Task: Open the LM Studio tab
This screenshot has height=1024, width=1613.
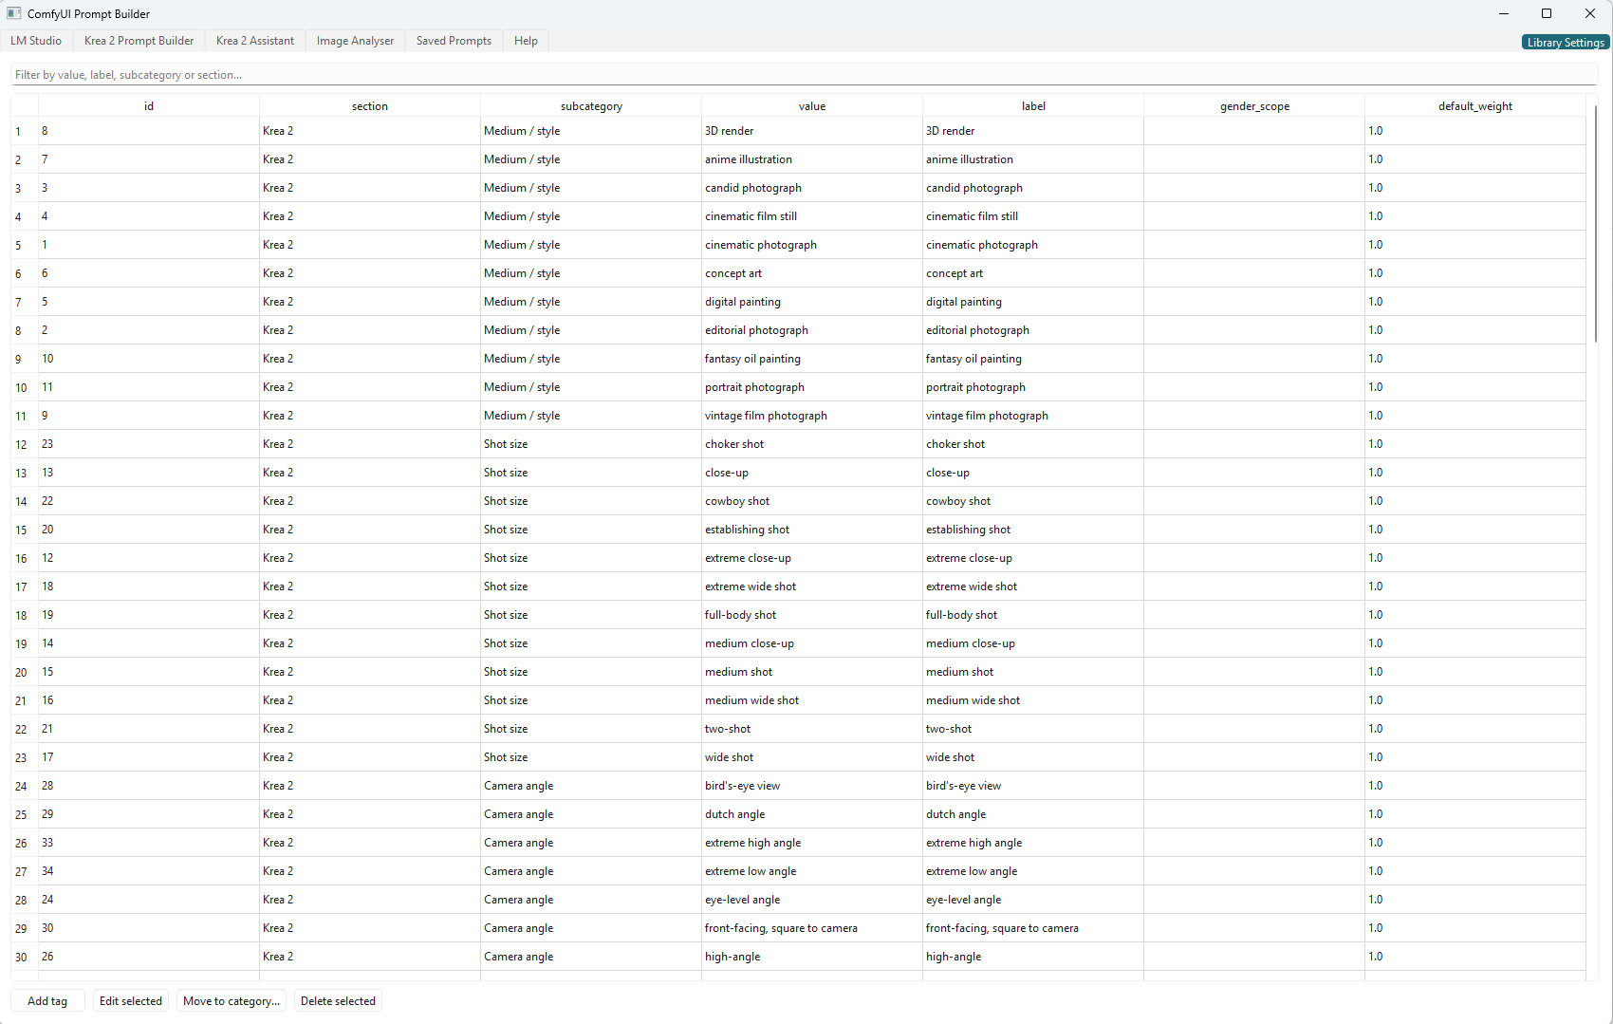Action: click(36, 41)
